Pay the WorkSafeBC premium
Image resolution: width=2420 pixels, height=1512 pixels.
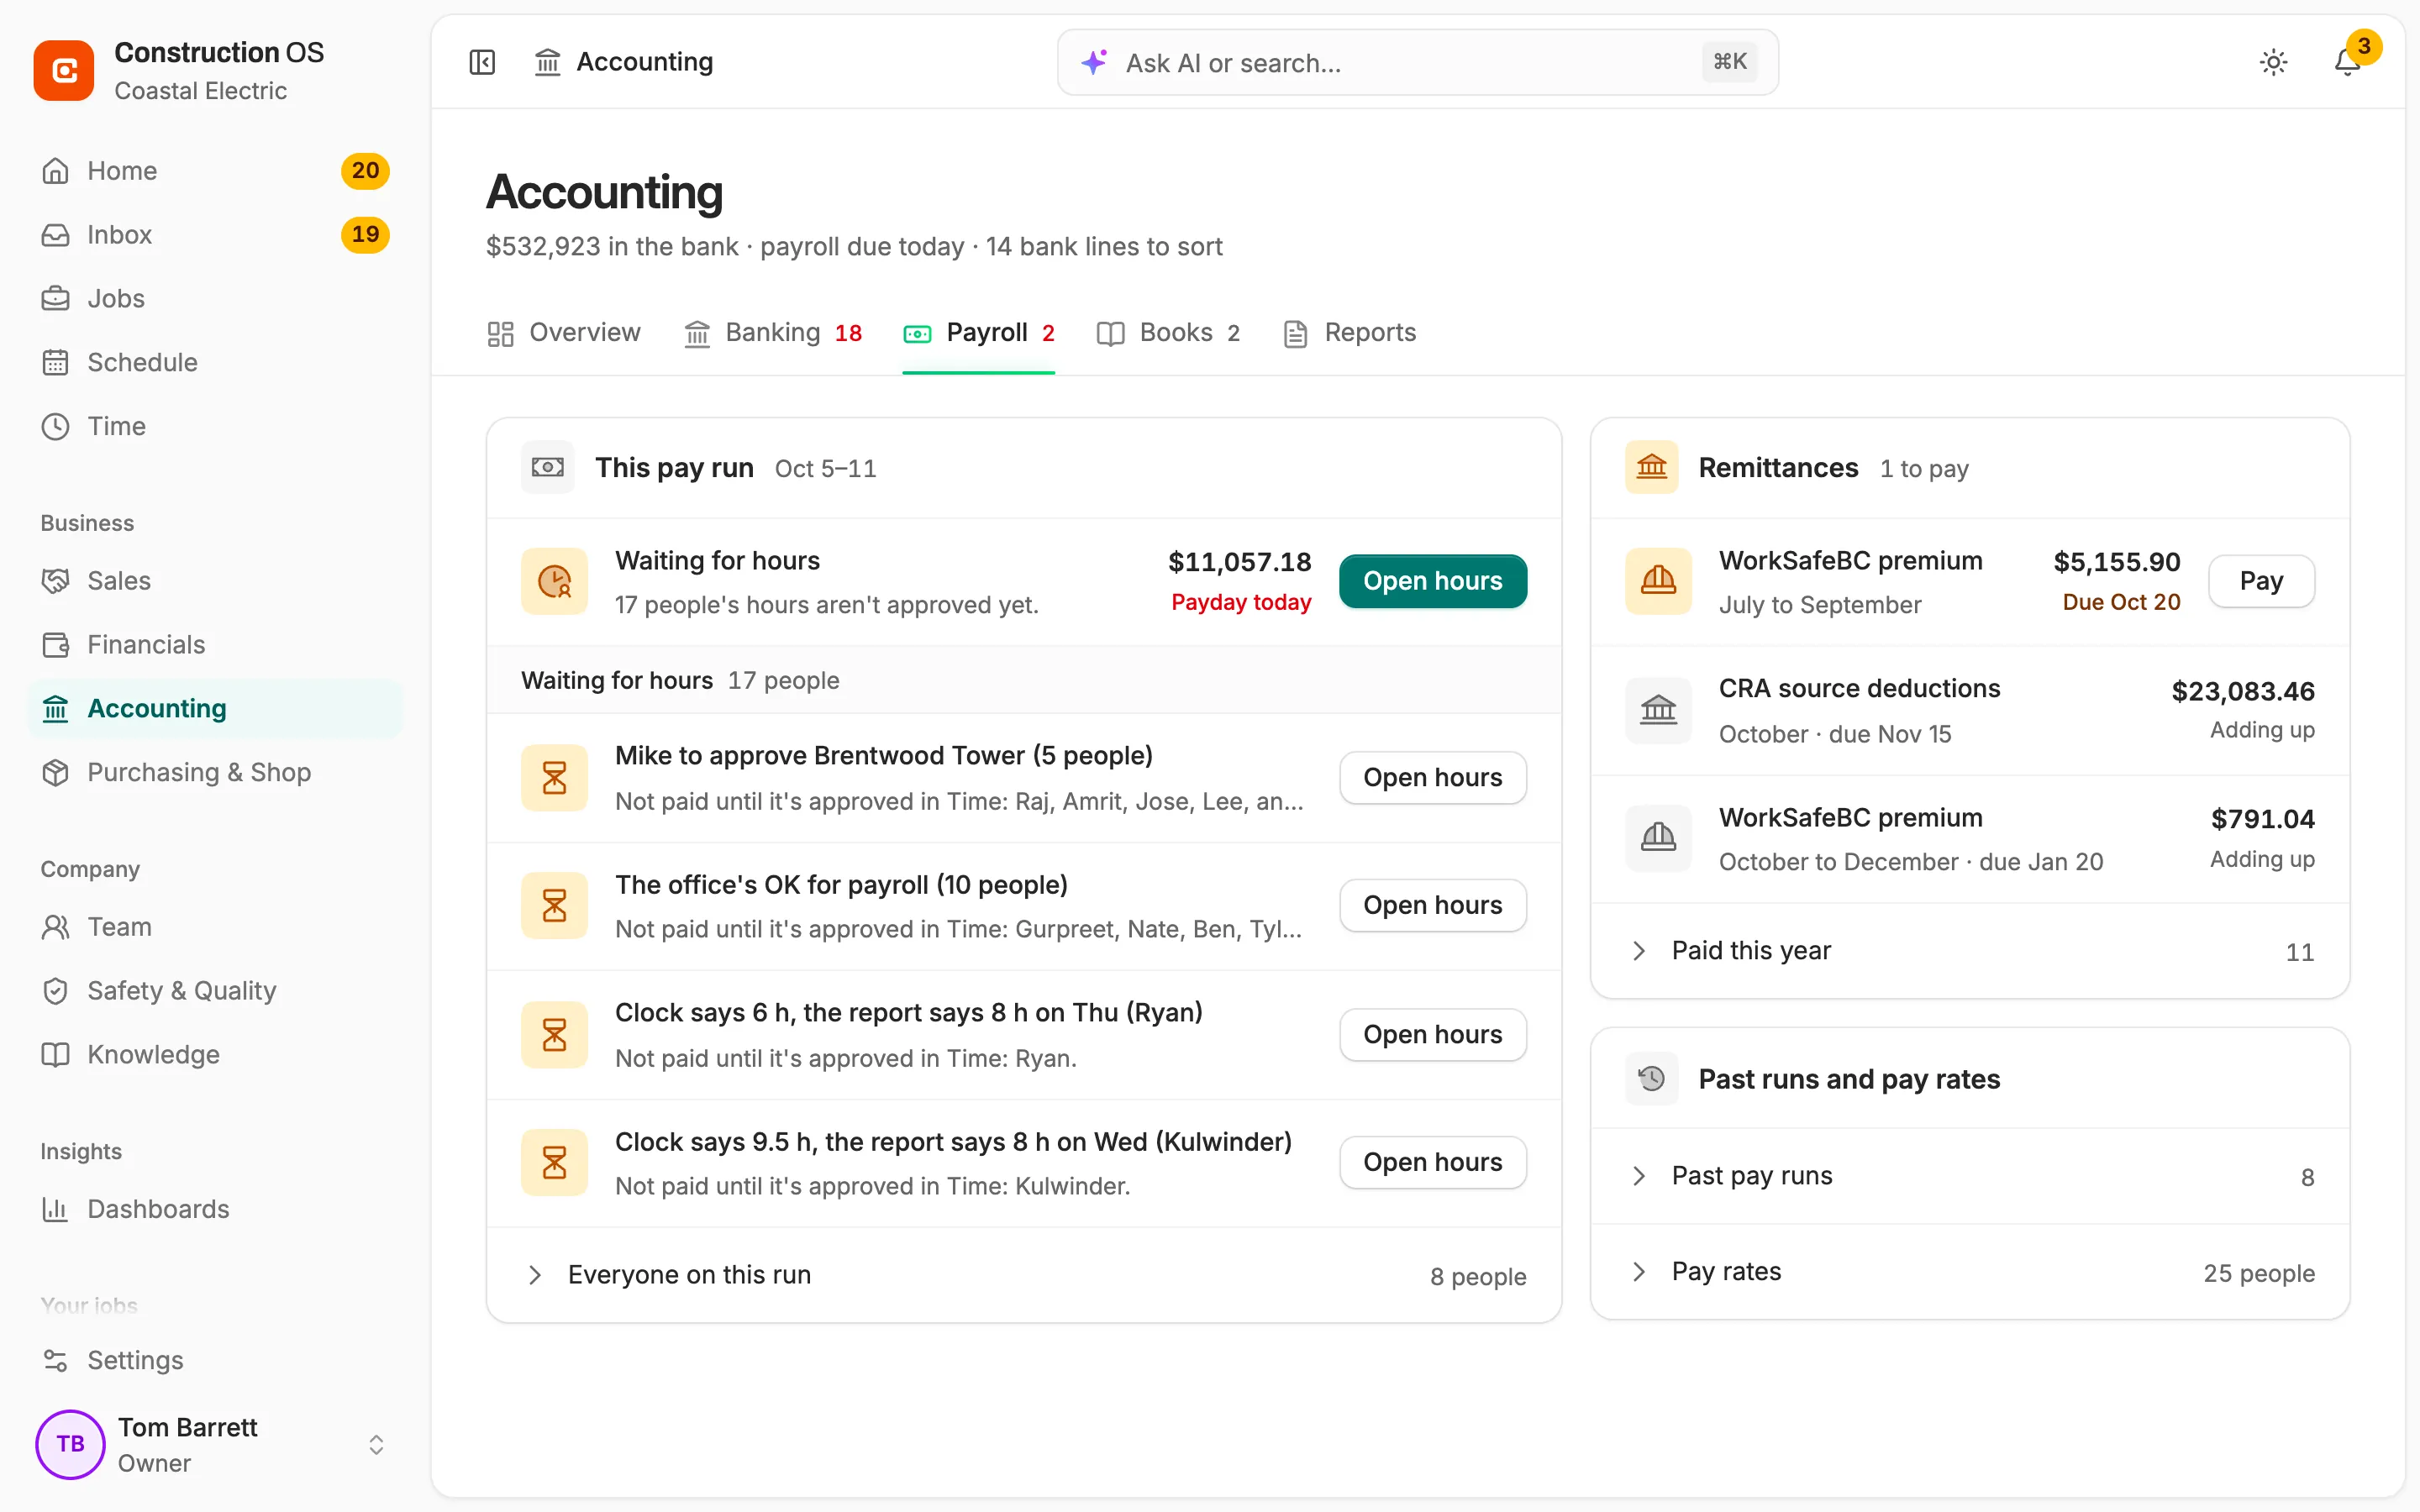coord(2261,581)
